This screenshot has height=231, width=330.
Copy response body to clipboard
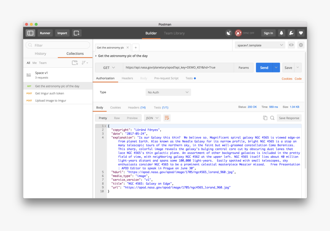pos(265,118)
